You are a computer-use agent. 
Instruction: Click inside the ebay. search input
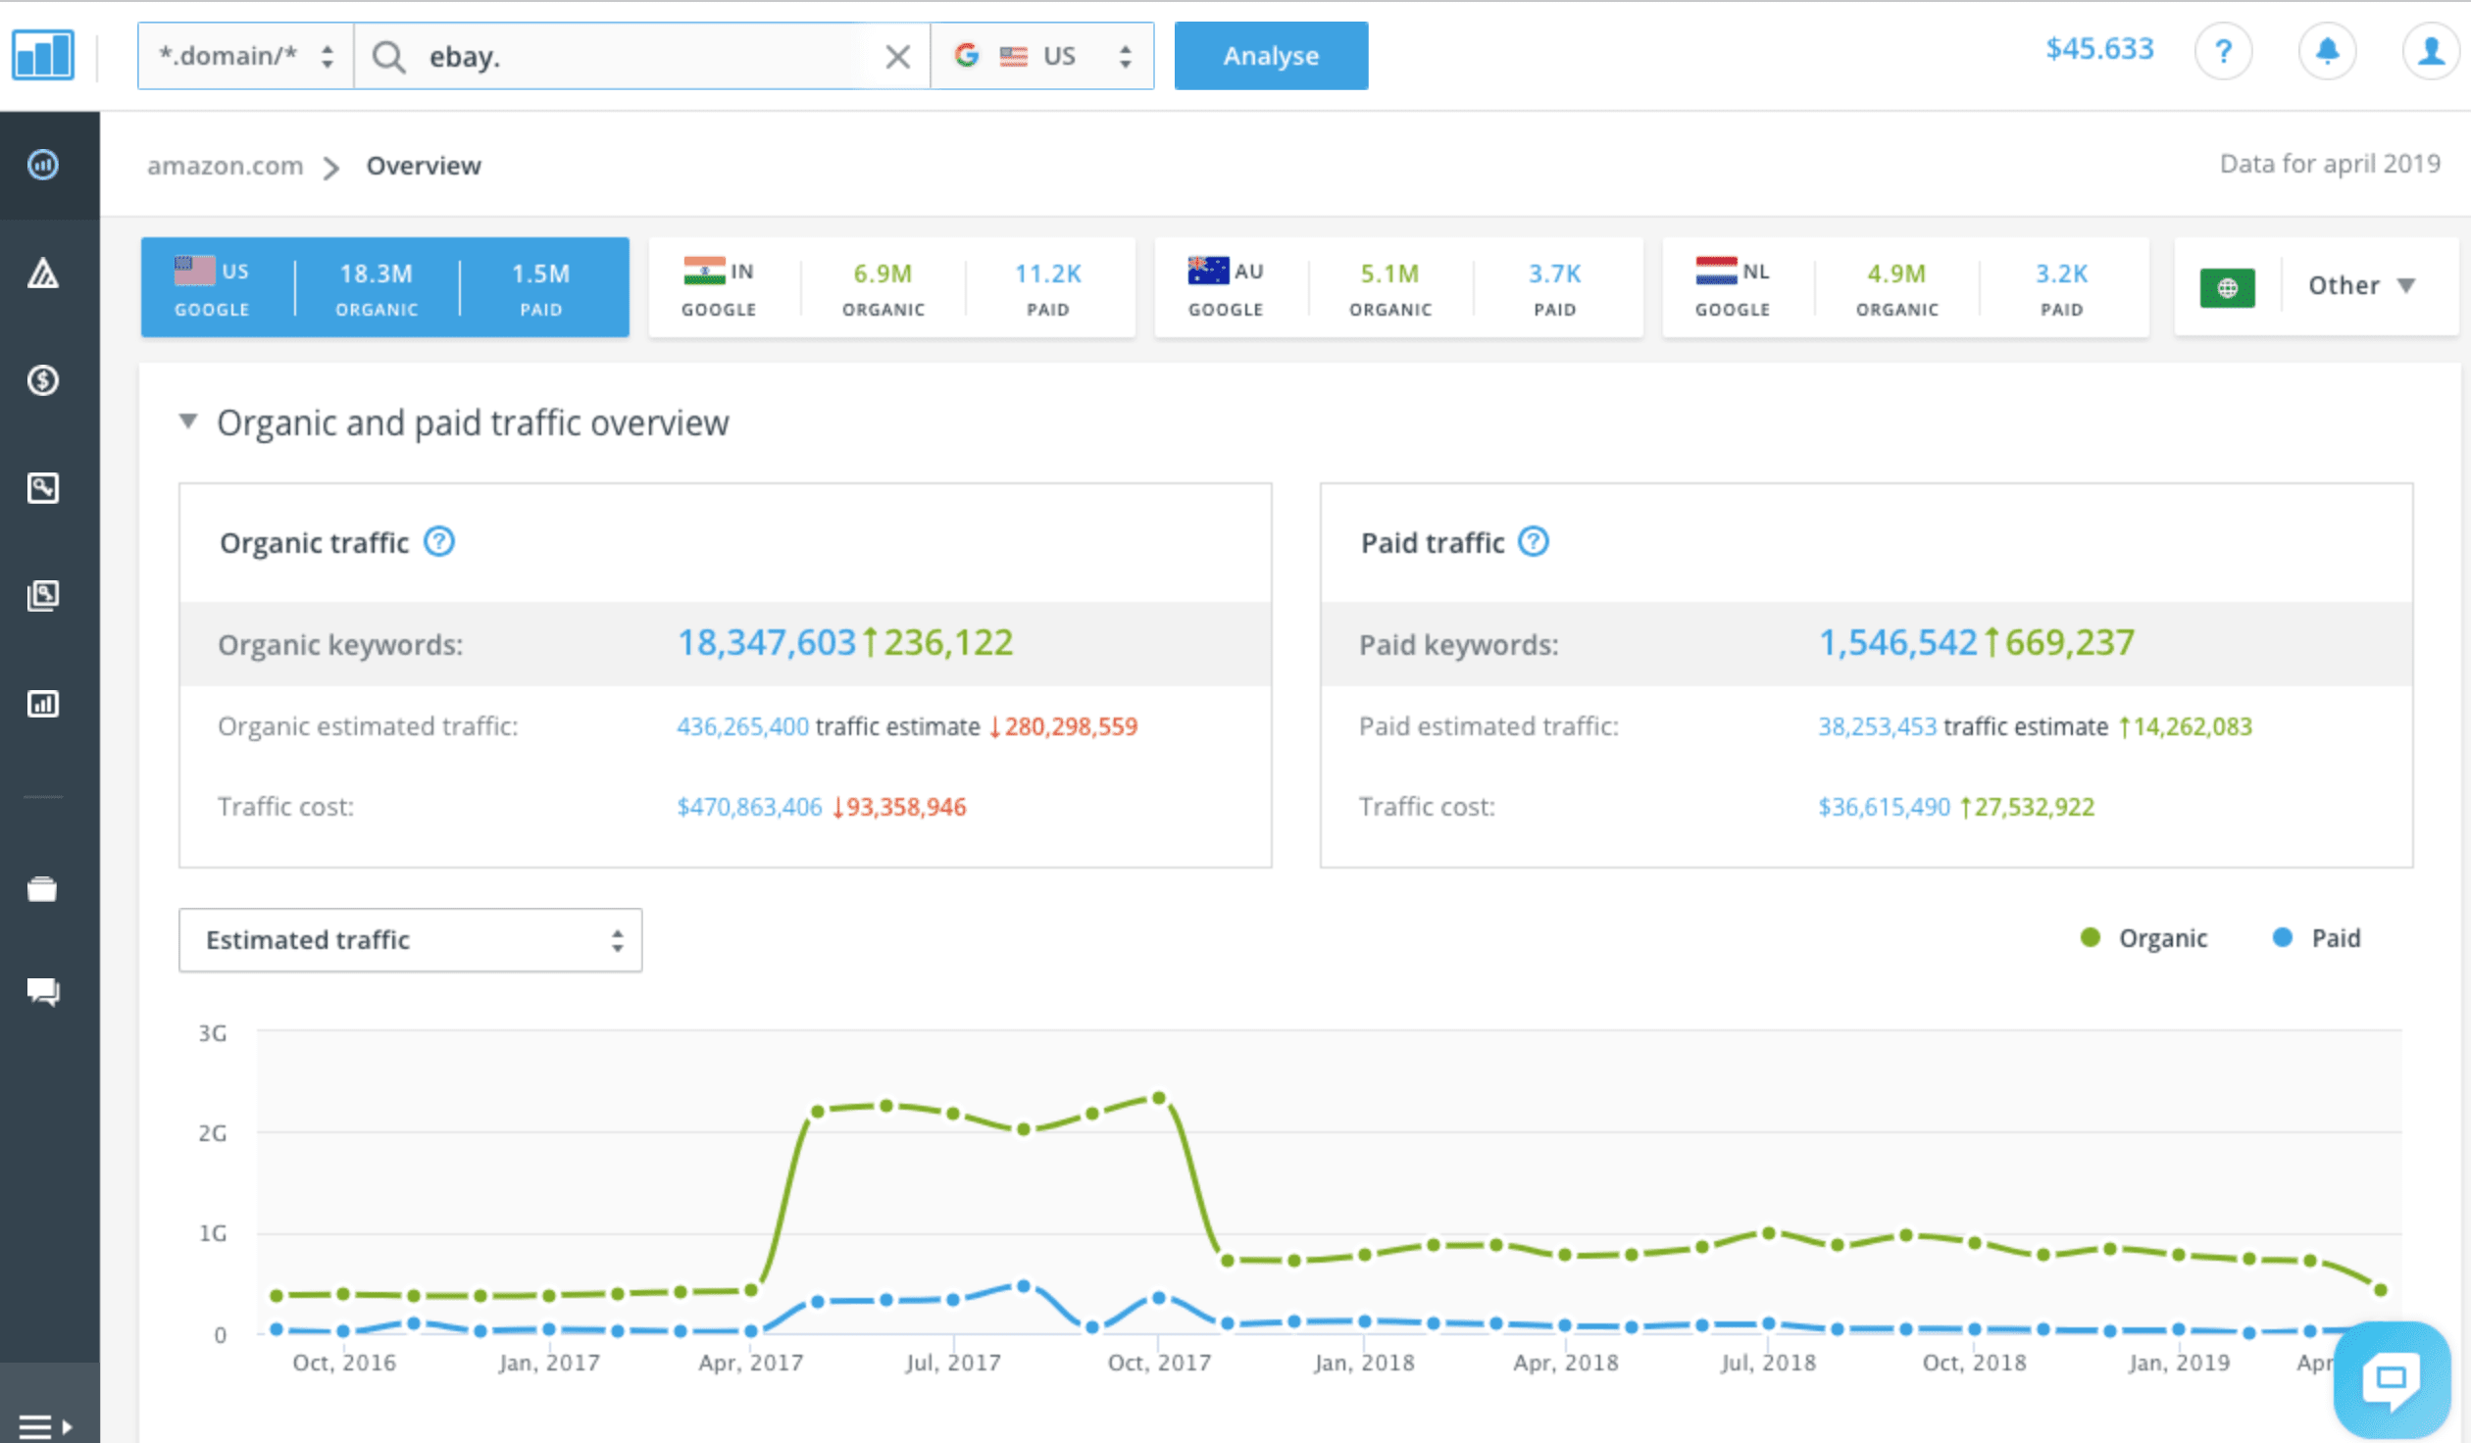[x=642, y=57]
